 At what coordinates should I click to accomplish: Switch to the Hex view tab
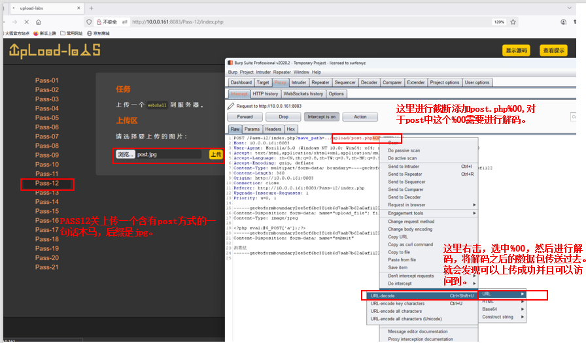pos(291,129)
